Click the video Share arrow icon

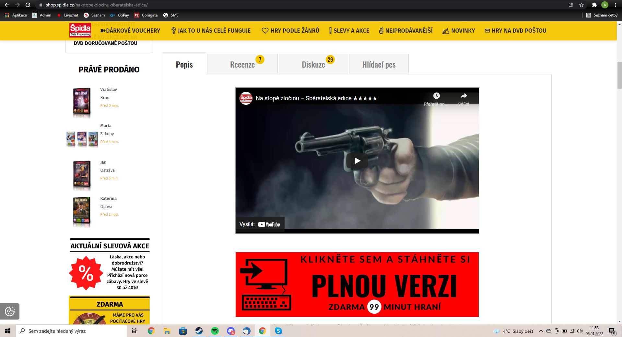[x=464, y=96]
